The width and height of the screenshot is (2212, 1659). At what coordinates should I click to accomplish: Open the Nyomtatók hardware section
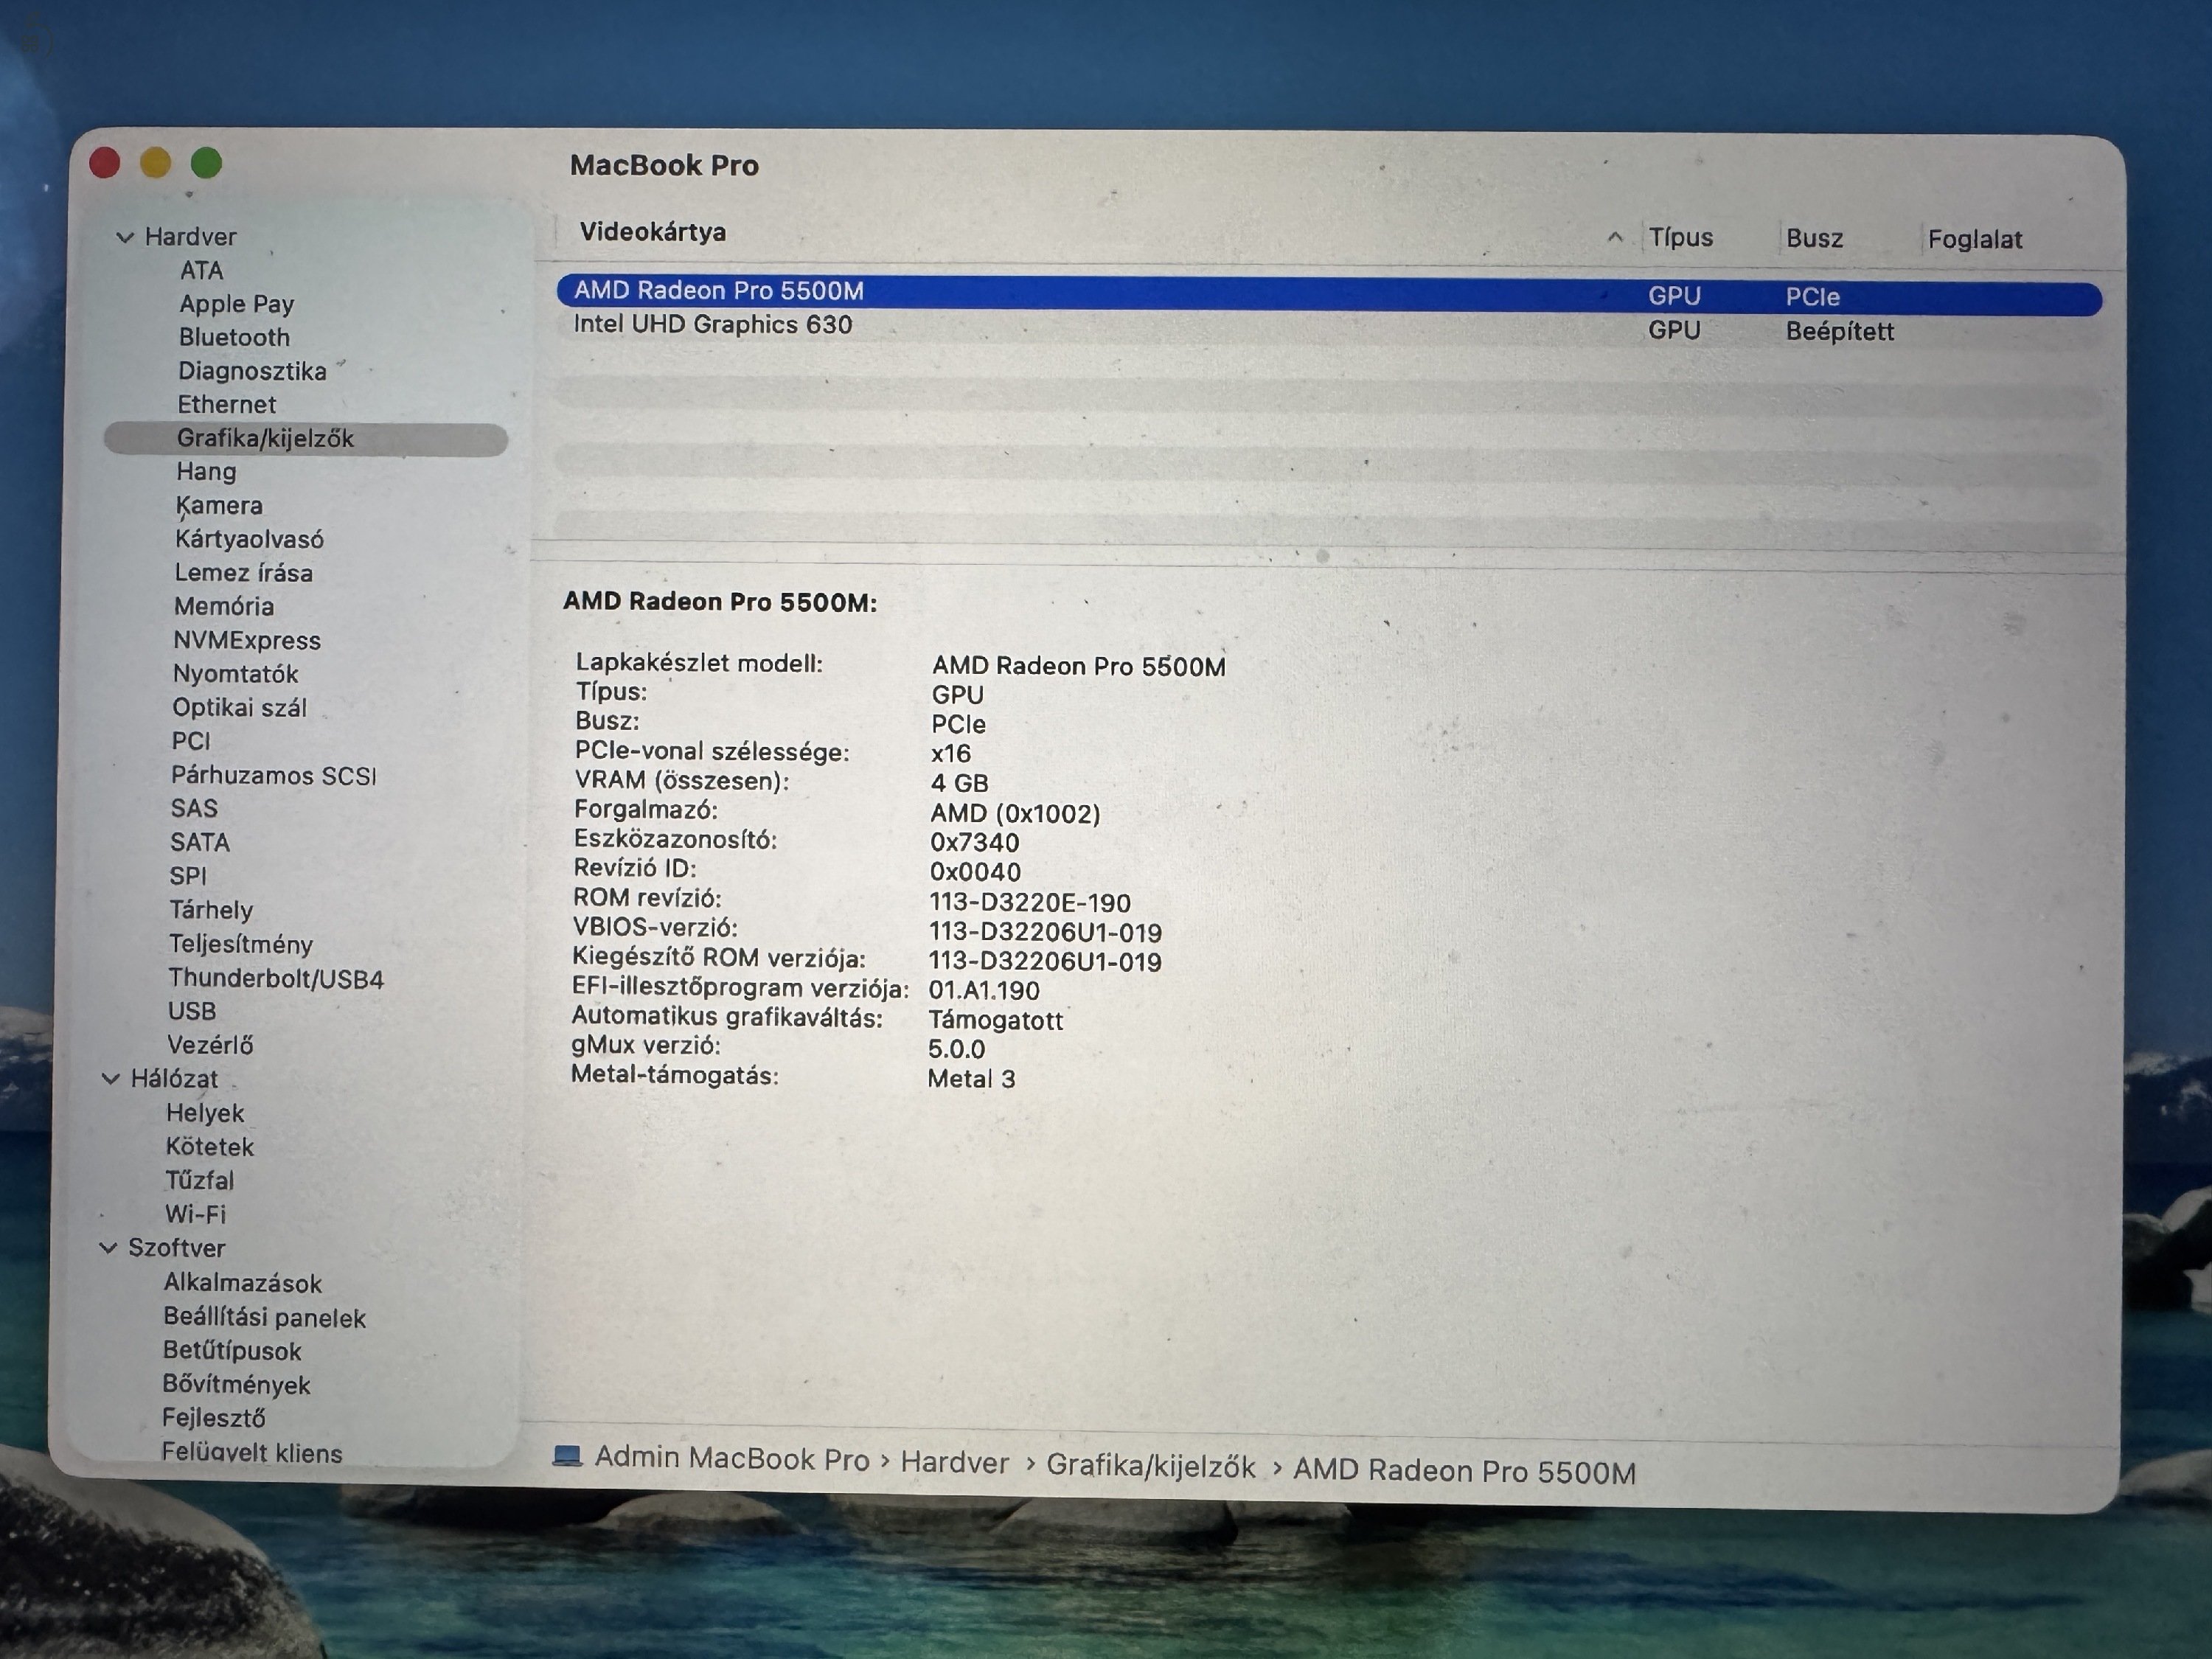[237, 674]
